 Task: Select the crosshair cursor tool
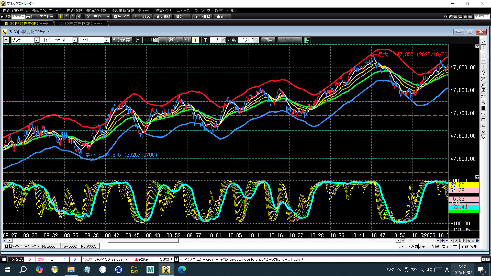483,48
